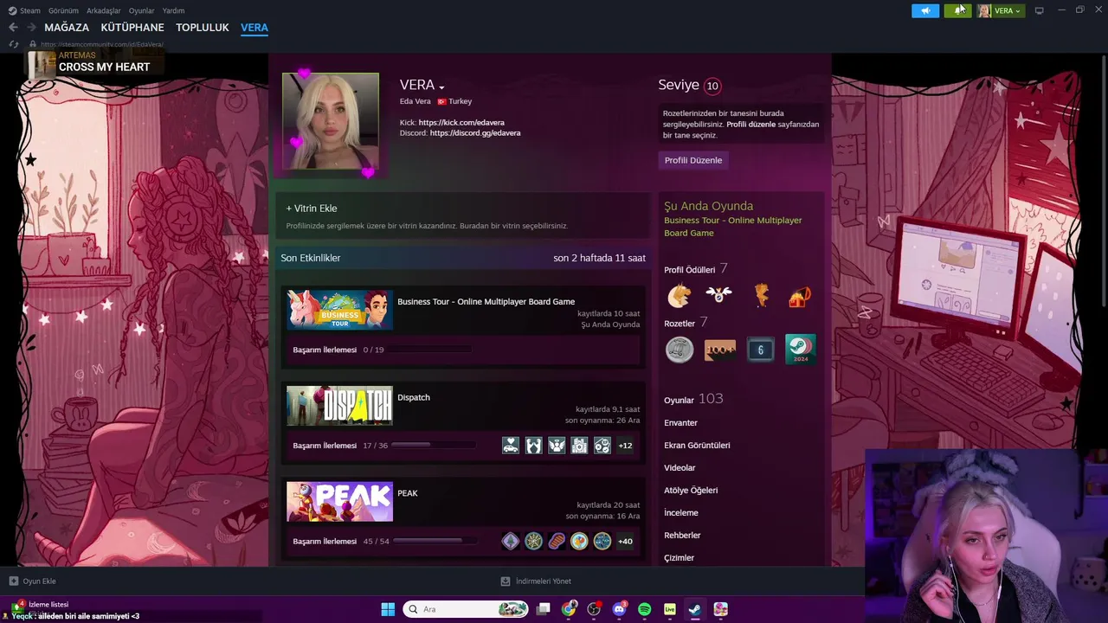Click PEAK's +40 achievements counter

[x=625, y=542]
